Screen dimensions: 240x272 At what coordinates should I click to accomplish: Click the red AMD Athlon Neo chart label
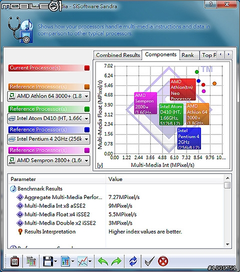click(x=183, y=89)
